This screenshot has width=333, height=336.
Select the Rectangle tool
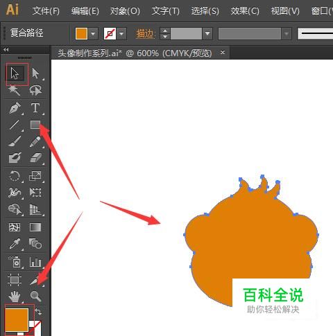35,125
